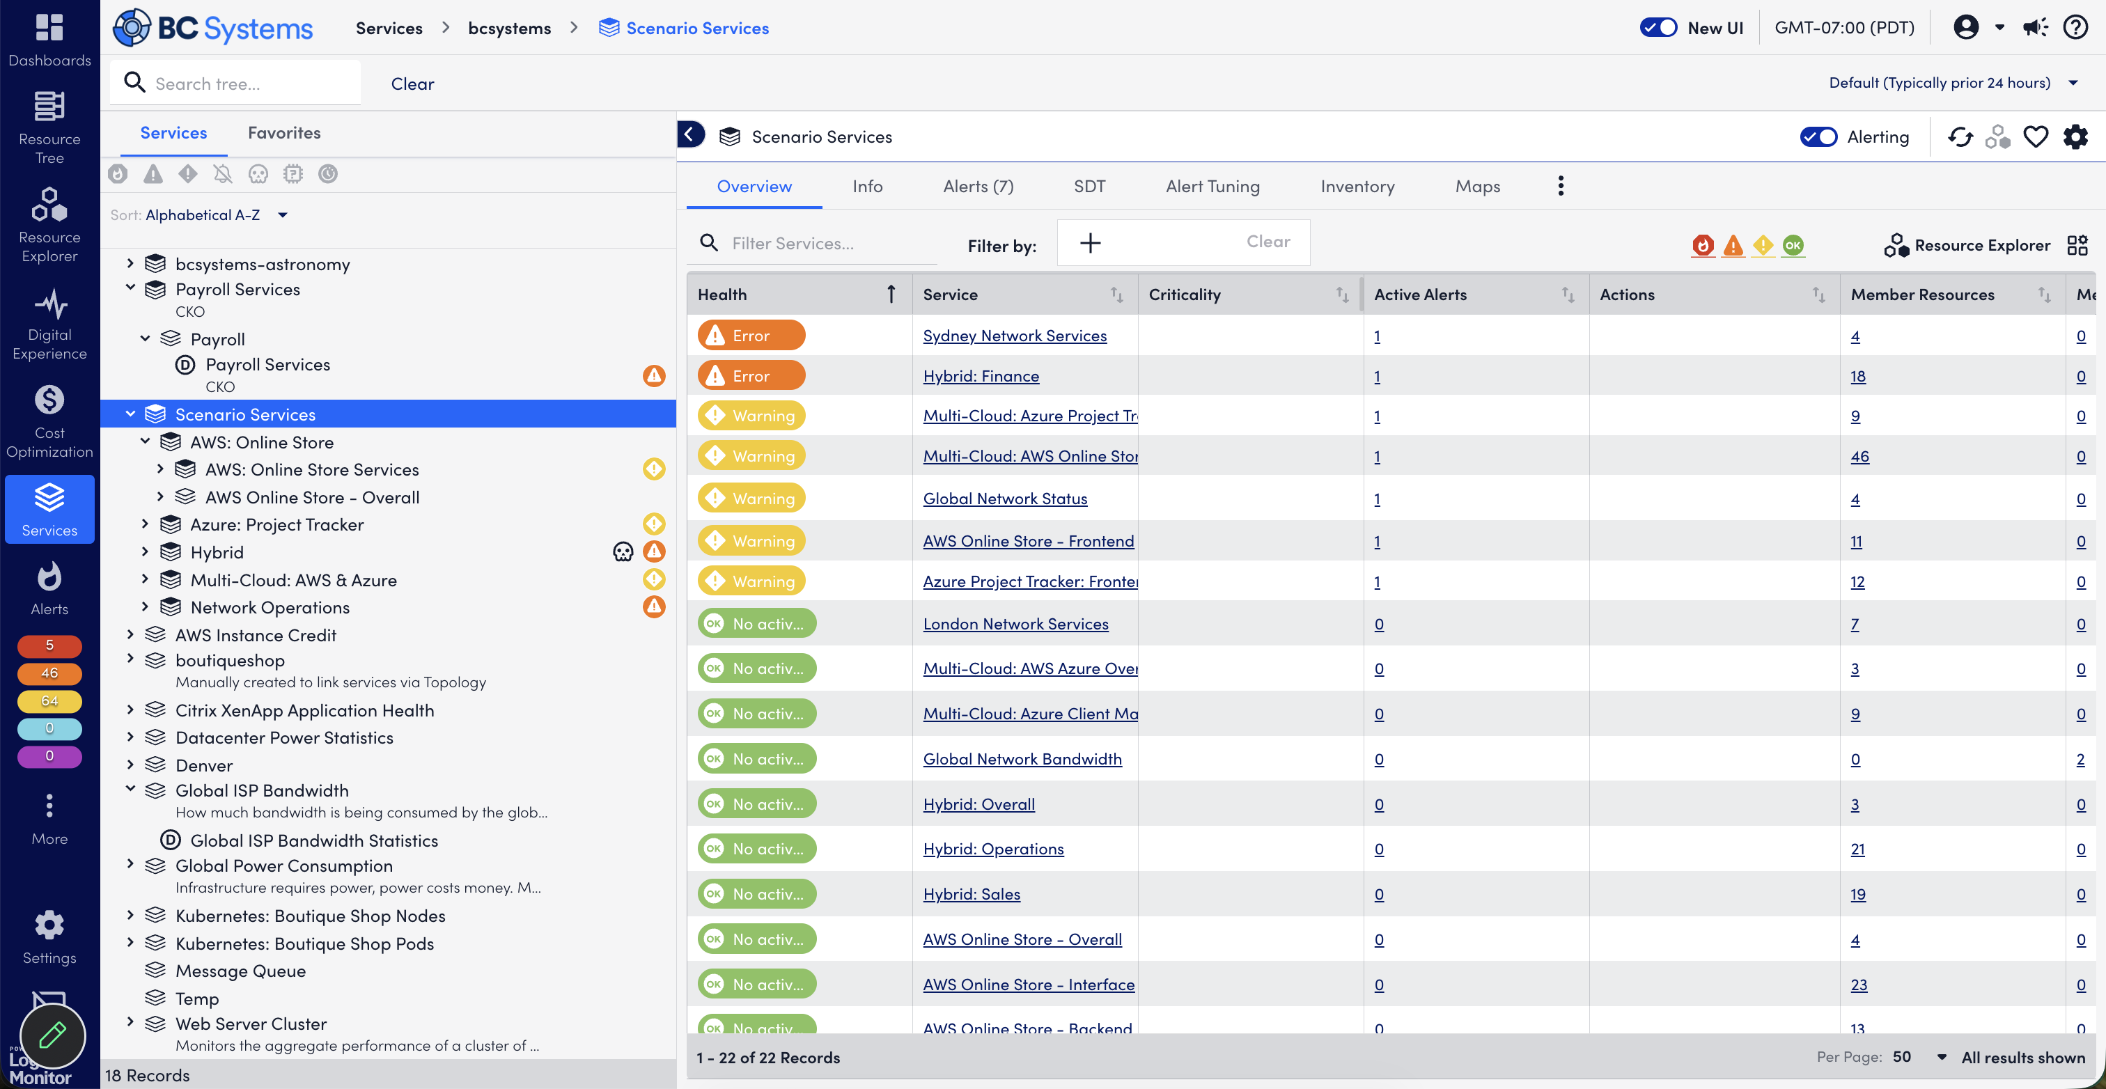Expand the Hybrid tree node

(x=145, y=552)
